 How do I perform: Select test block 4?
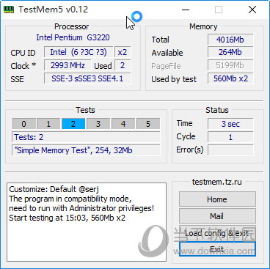tap(123, 124)
